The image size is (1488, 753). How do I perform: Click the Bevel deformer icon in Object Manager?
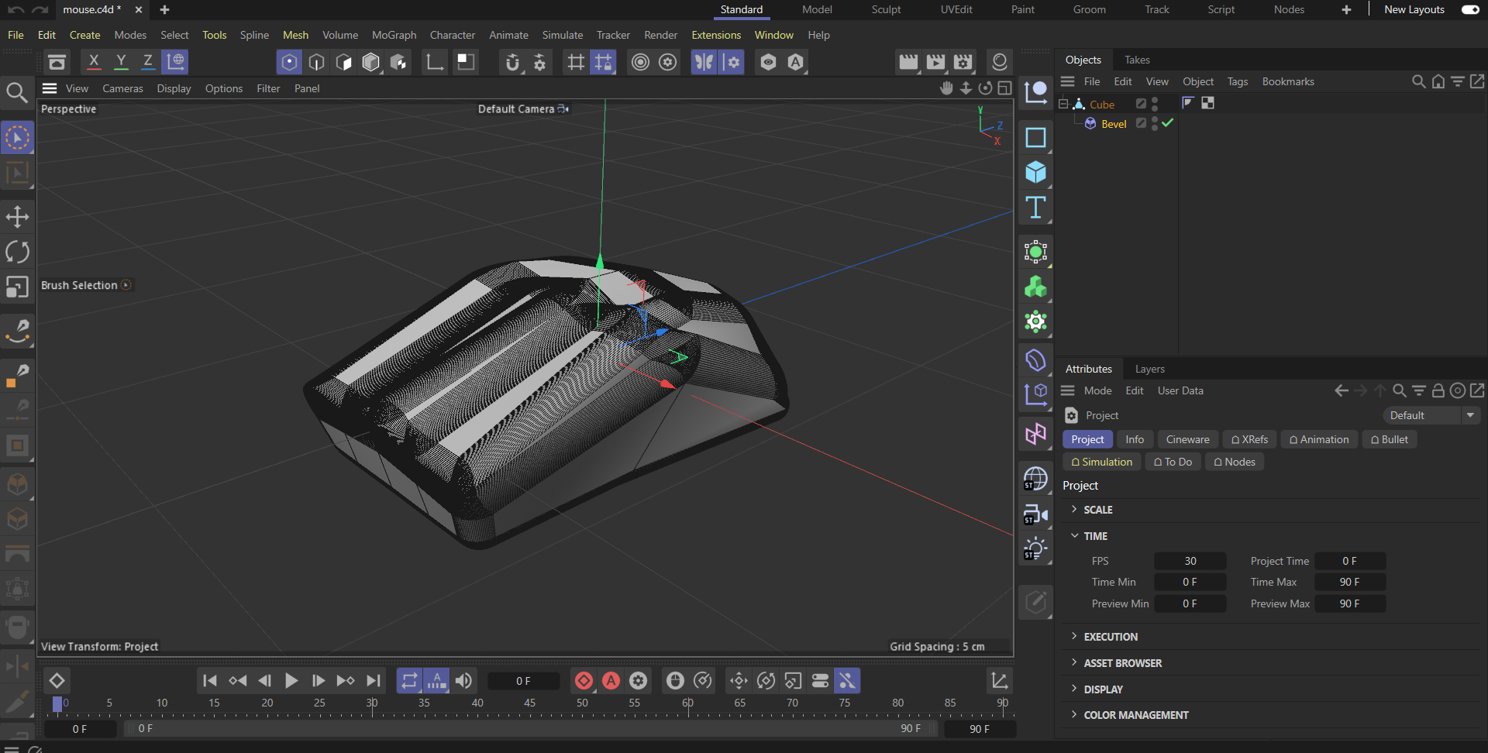[1090, 123]
